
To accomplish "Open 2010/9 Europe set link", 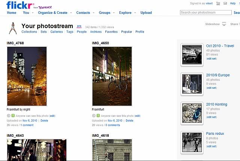I will [218, 75].
